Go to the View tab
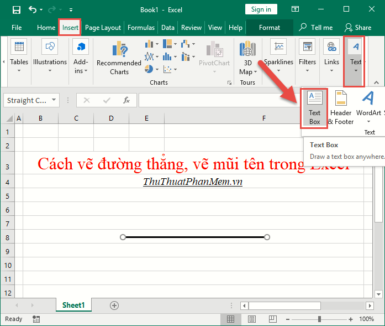The image size is (385, 326). pos(215,28)
